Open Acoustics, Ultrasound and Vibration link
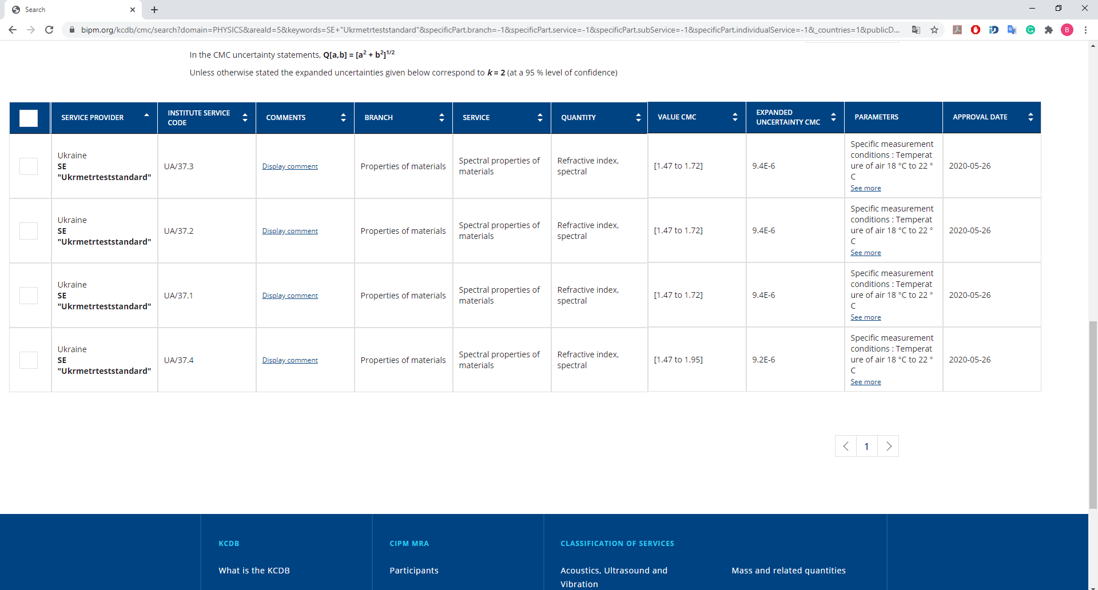This screenshot has width=1098, height=590. coord(614,577)
